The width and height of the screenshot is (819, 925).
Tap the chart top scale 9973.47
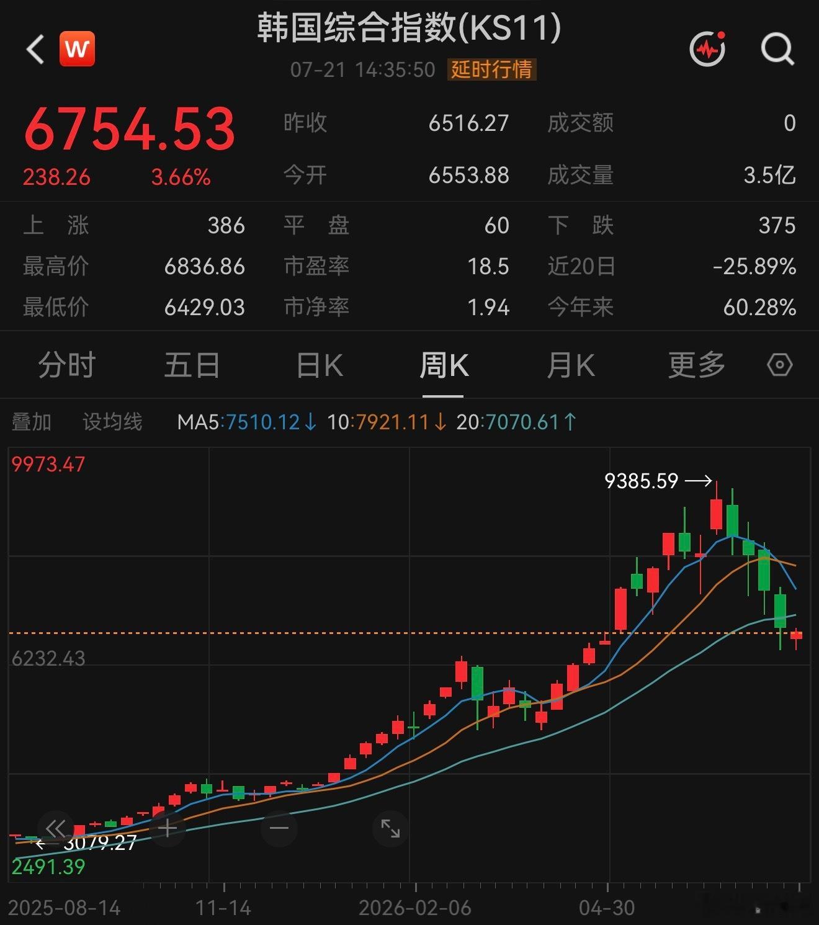48,465
